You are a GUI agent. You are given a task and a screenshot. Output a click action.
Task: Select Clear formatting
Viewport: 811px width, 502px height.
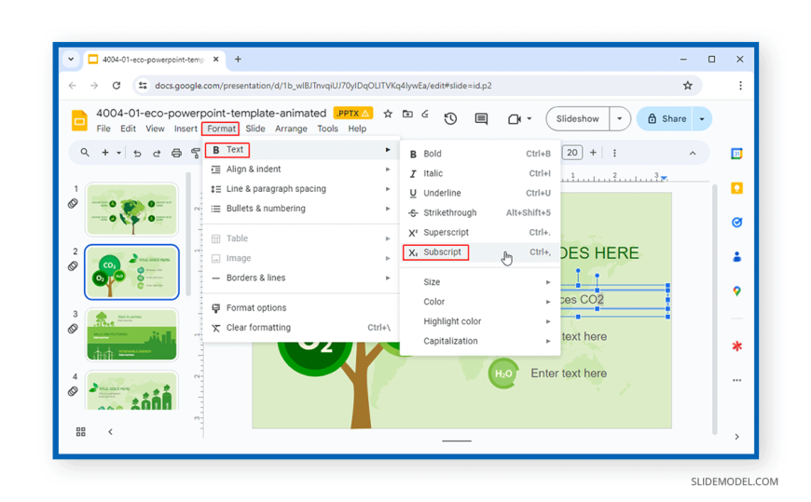click(300, 328)
